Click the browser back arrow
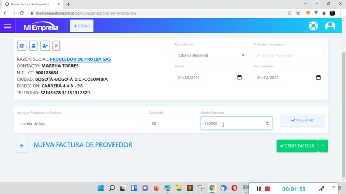 click(5, 13)
